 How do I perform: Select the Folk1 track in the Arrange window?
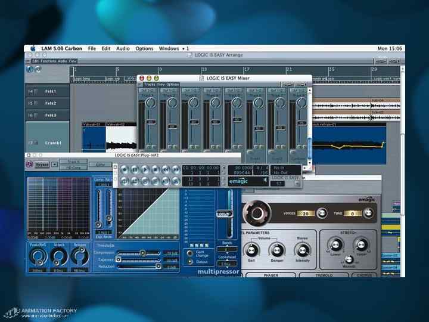point(47,91)
